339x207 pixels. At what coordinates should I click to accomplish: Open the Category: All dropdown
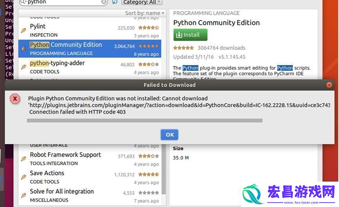142,2
